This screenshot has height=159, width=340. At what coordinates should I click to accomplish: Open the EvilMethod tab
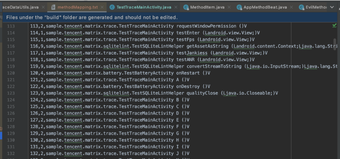pos(316,7)
